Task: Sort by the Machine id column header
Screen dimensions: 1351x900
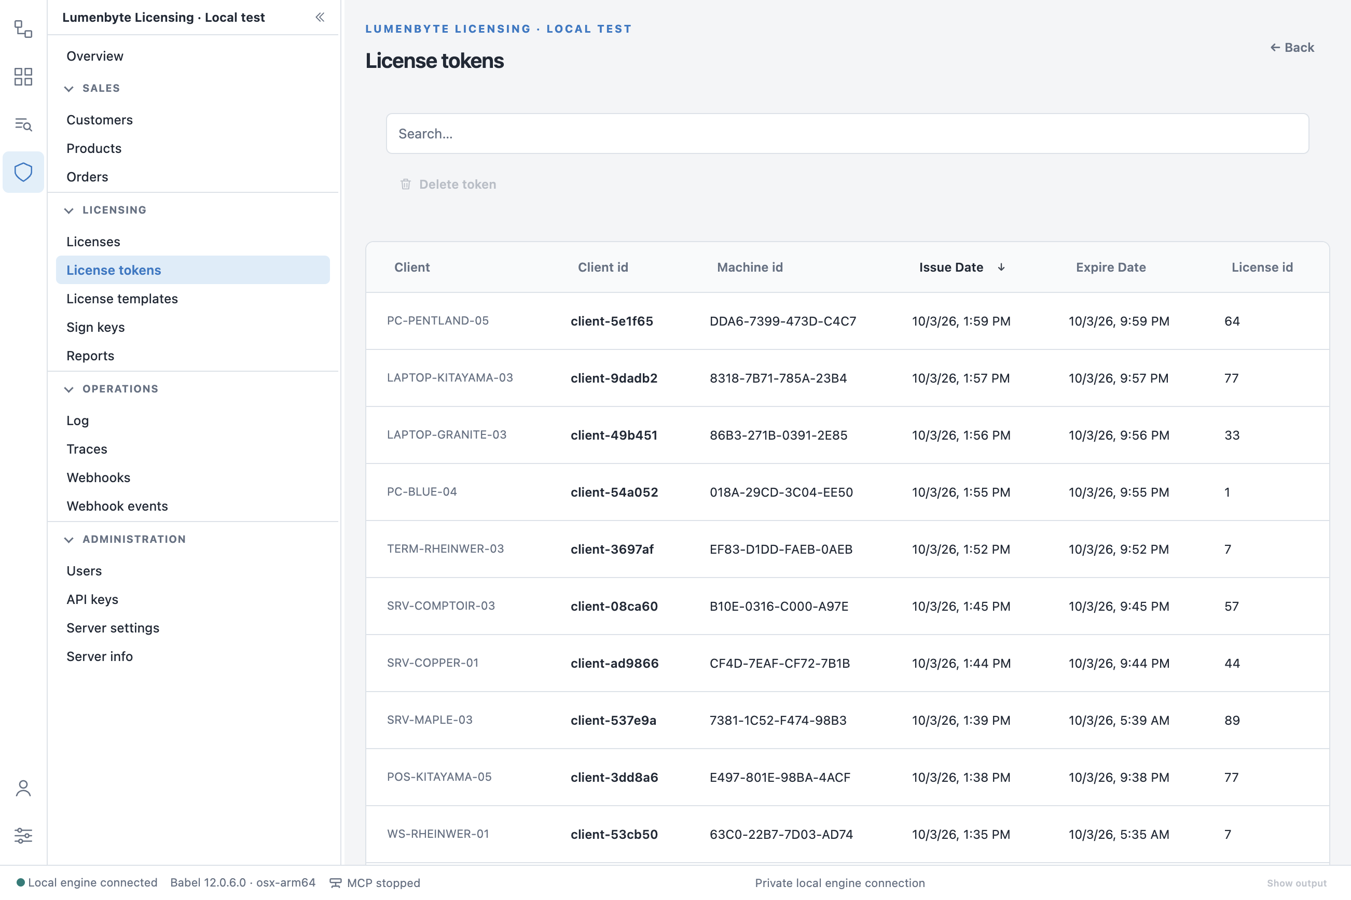Action: (750, 268)
